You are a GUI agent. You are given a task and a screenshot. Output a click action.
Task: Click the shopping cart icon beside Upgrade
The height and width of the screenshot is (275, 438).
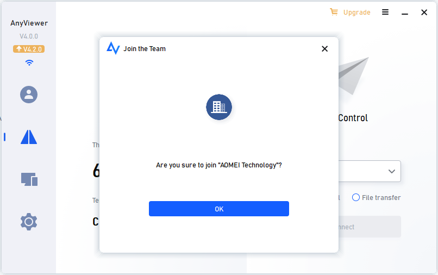(334, 12)
